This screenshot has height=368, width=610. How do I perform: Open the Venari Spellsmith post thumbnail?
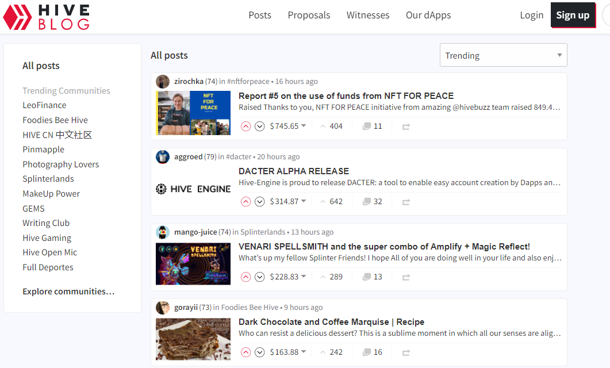(193, 264)
